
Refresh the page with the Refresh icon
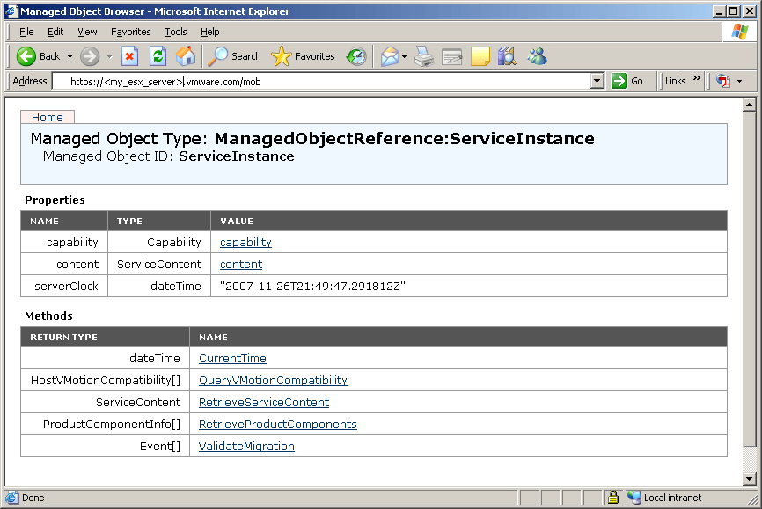[x=158, y=56]
